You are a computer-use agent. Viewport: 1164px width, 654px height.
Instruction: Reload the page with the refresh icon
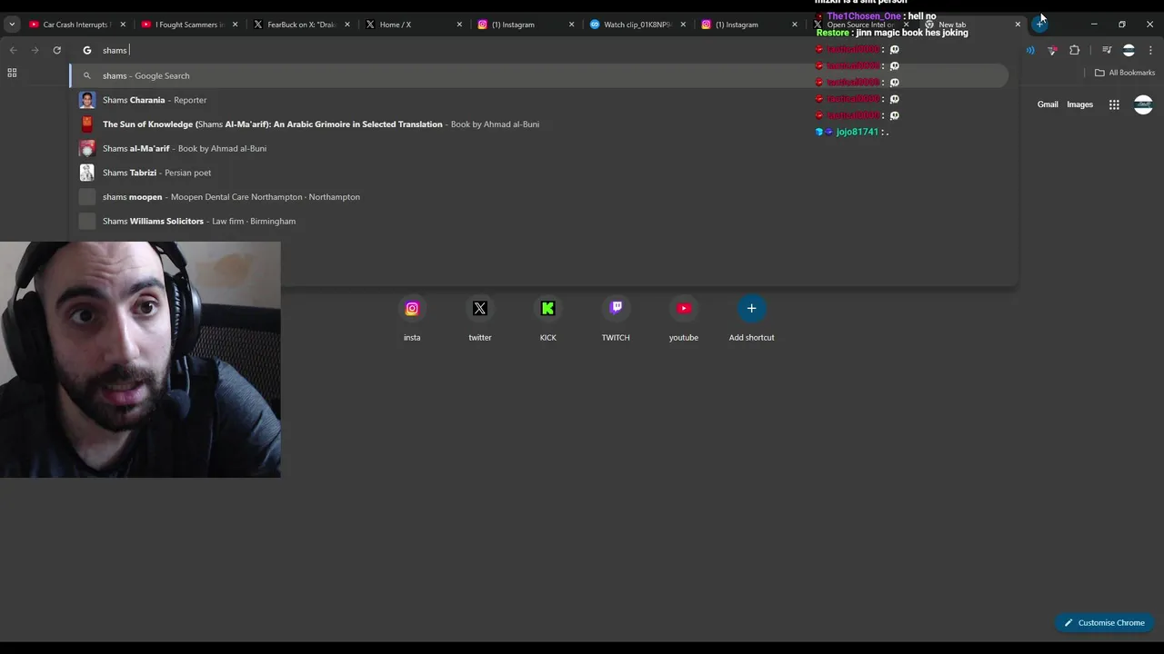(56, 50)
